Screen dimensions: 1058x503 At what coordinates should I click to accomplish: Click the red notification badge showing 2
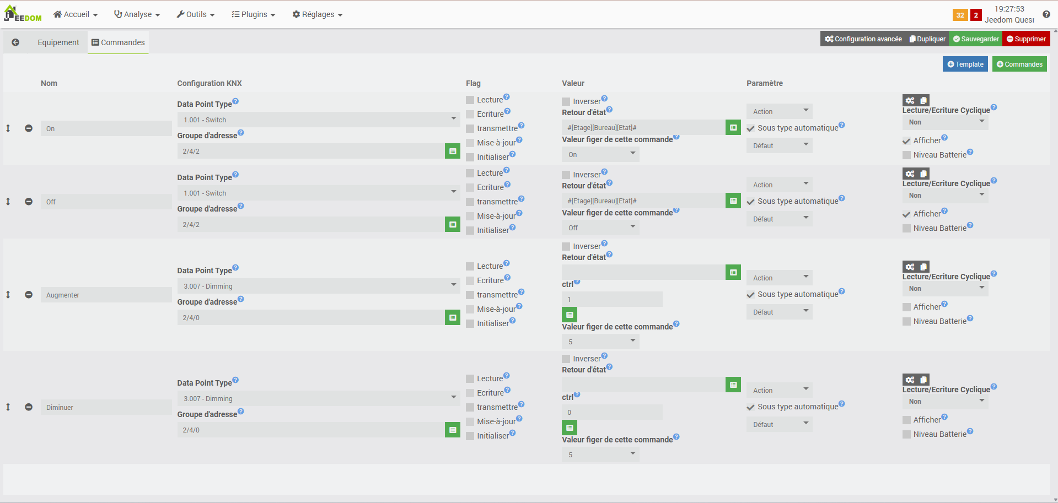tap(976, 15)
